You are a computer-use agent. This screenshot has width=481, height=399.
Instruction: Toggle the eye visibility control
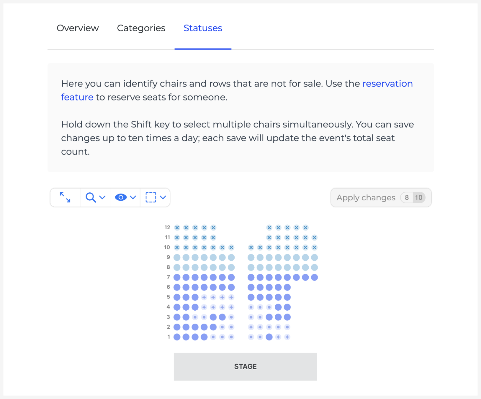pos(121,197)
